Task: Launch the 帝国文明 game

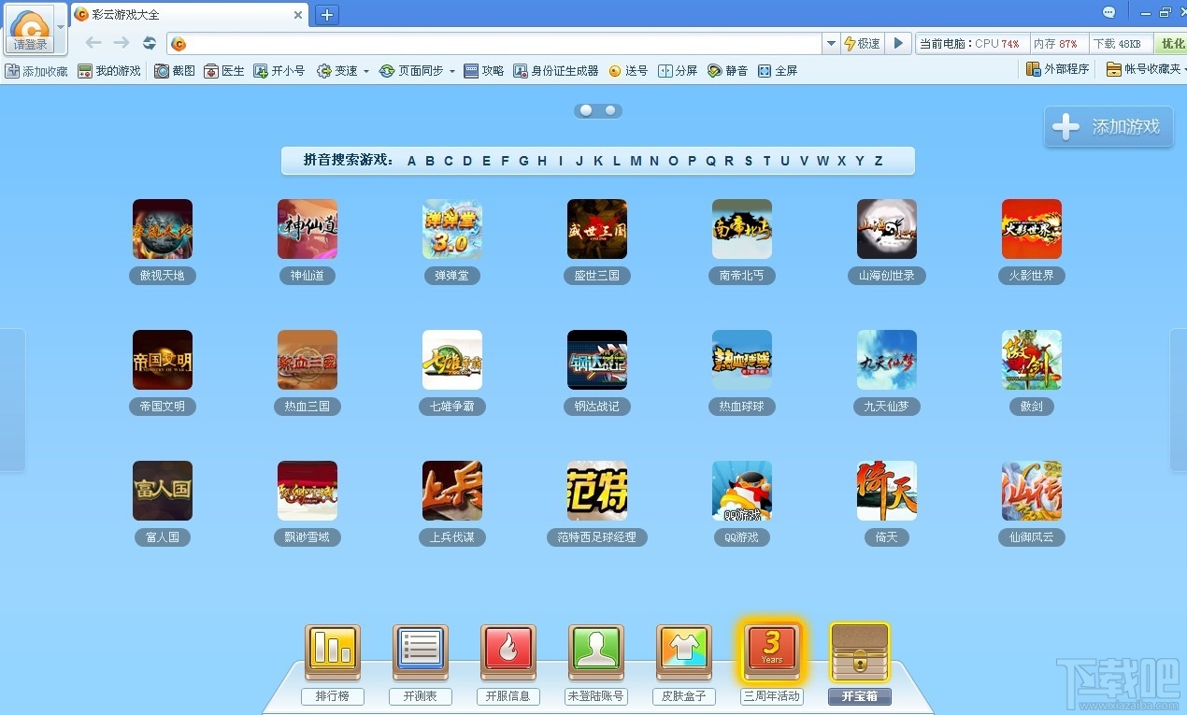Action: coord(163,360)
